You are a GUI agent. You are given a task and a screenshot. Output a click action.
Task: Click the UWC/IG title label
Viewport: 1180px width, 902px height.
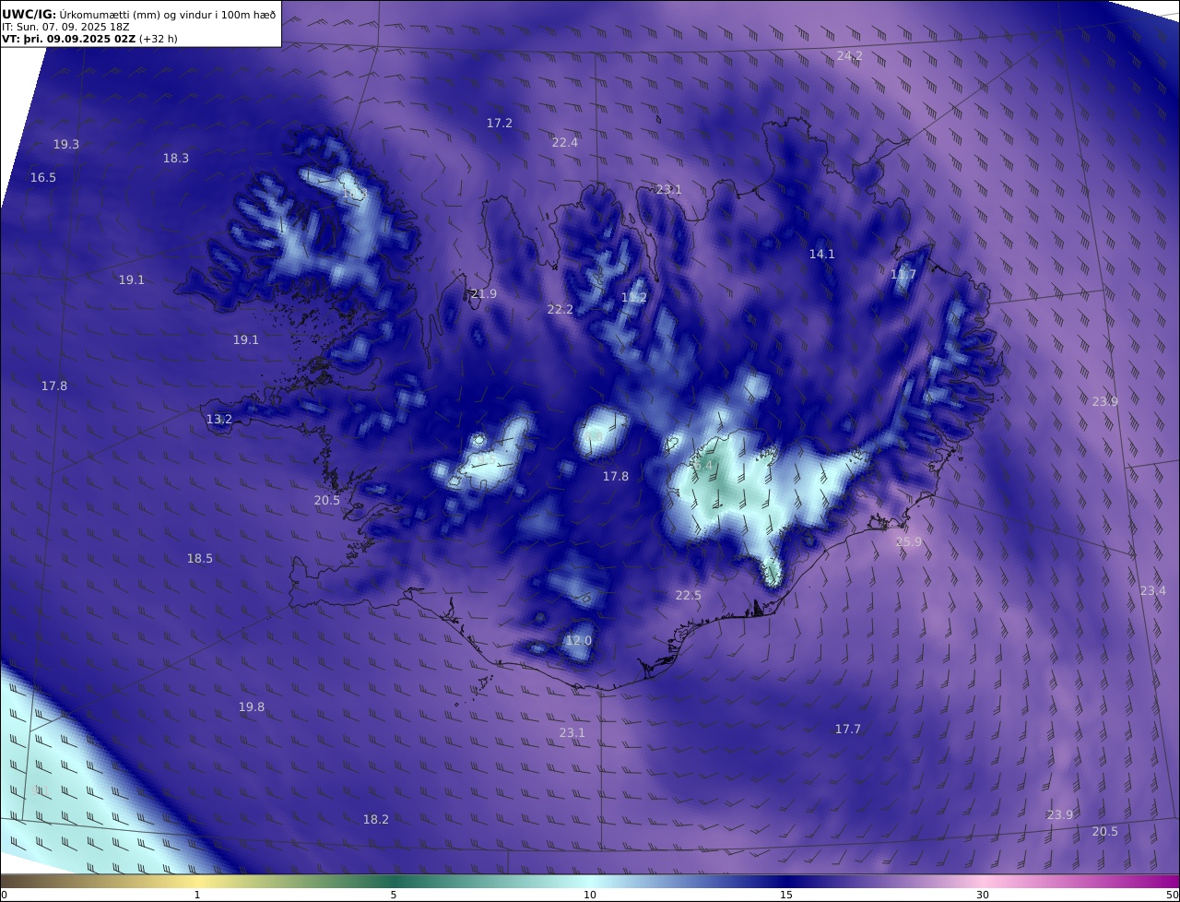coord(29,15)
